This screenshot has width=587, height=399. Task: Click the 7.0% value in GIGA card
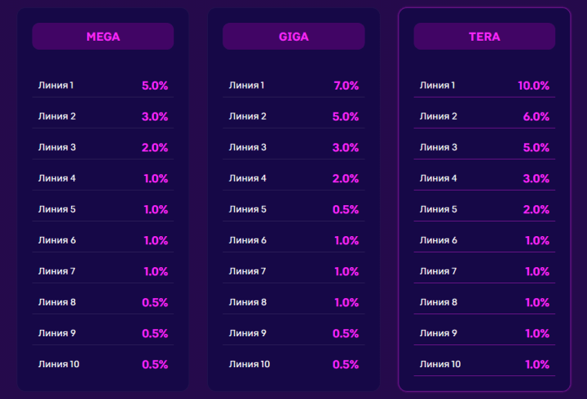pyautogui.click(x=346, y=85)
